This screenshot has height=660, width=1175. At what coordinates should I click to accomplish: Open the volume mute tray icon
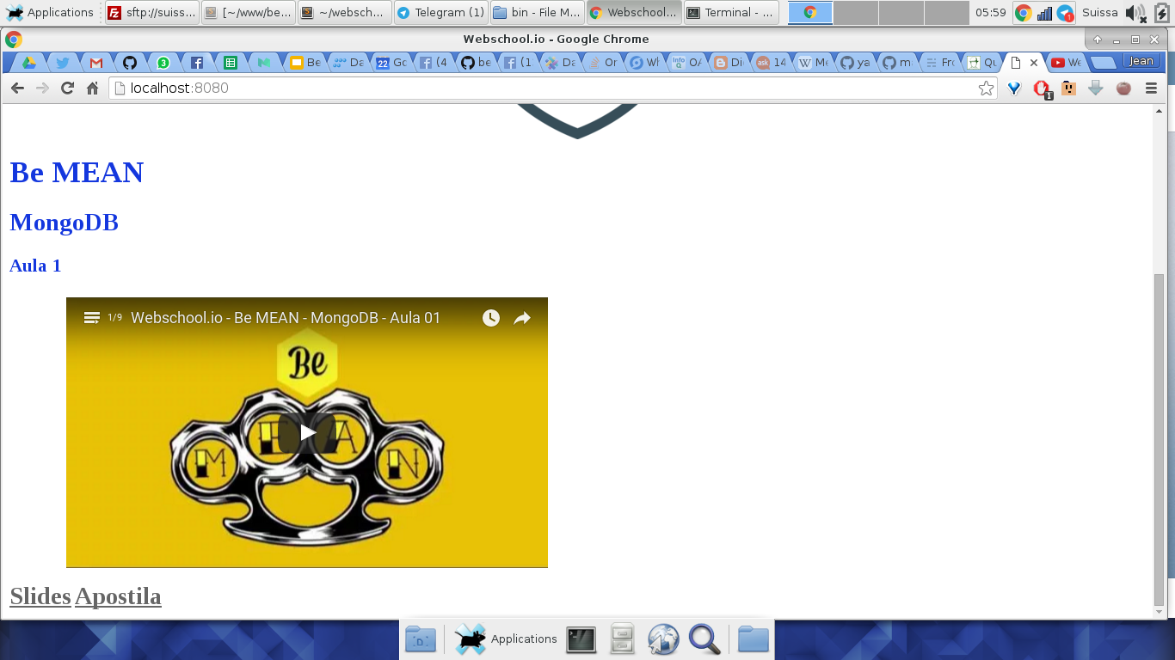point(1135,12)
